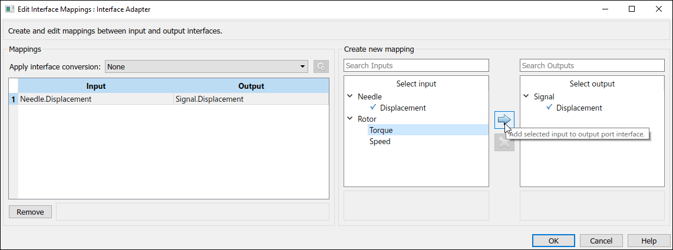
Task: Click the Remove button
Action: tap(30, 212)
